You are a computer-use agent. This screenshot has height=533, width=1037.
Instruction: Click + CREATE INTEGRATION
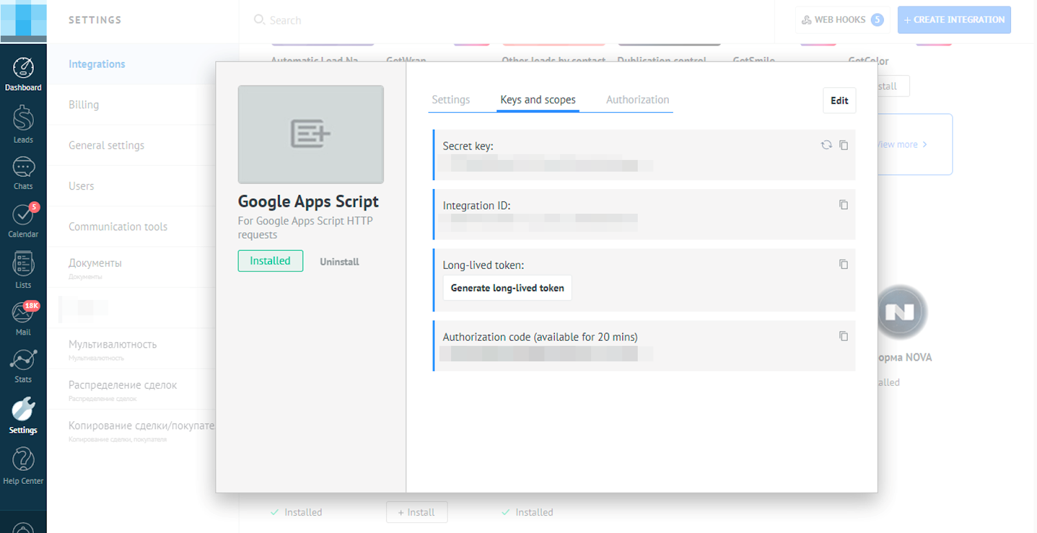click(954, 20)
